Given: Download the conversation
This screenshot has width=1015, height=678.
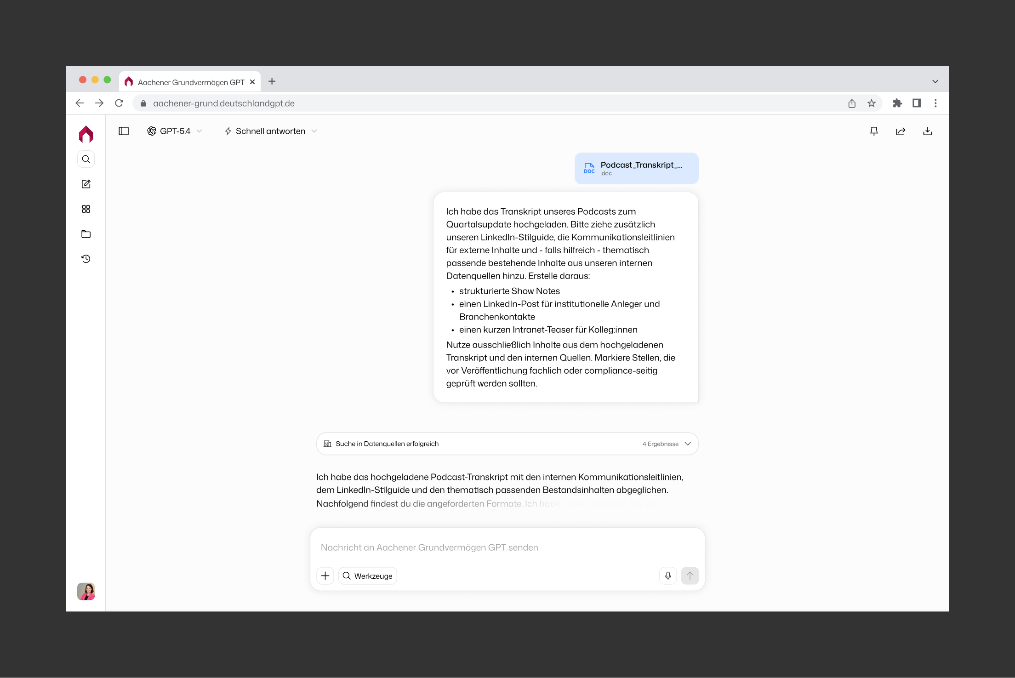Looking at the screenshot, I should (928, 131).
